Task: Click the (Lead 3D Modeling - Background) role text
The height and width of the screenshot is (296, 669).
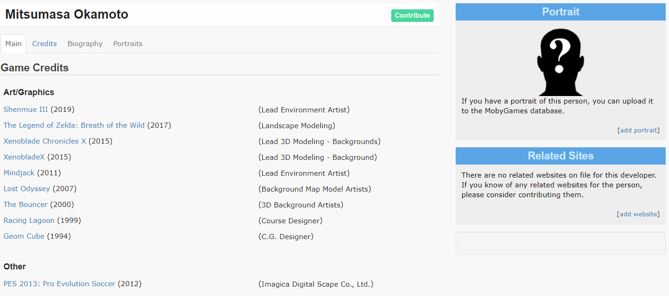Action: (x=317, y=158)
